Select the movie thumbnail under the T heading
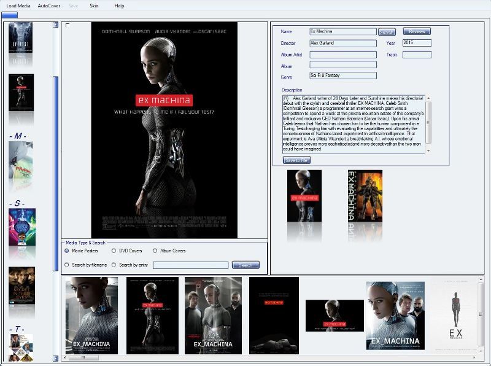The height and width of the screenshot is (366, 491). tap(21, 348)
